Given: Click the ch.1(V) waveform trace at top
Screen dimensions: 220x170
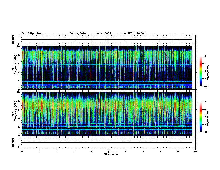Looking at the screenshot, I should (x=107, y=39).
